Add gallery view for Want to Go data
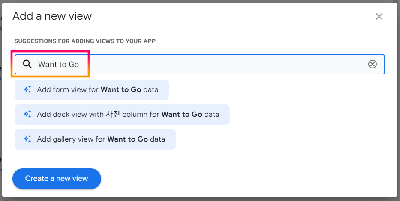 click(x=95, y=139)
